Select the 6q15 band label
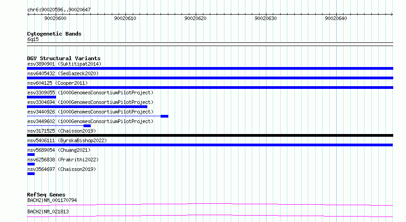The height and width of the screenshot is (222, 406). (33, 39)
